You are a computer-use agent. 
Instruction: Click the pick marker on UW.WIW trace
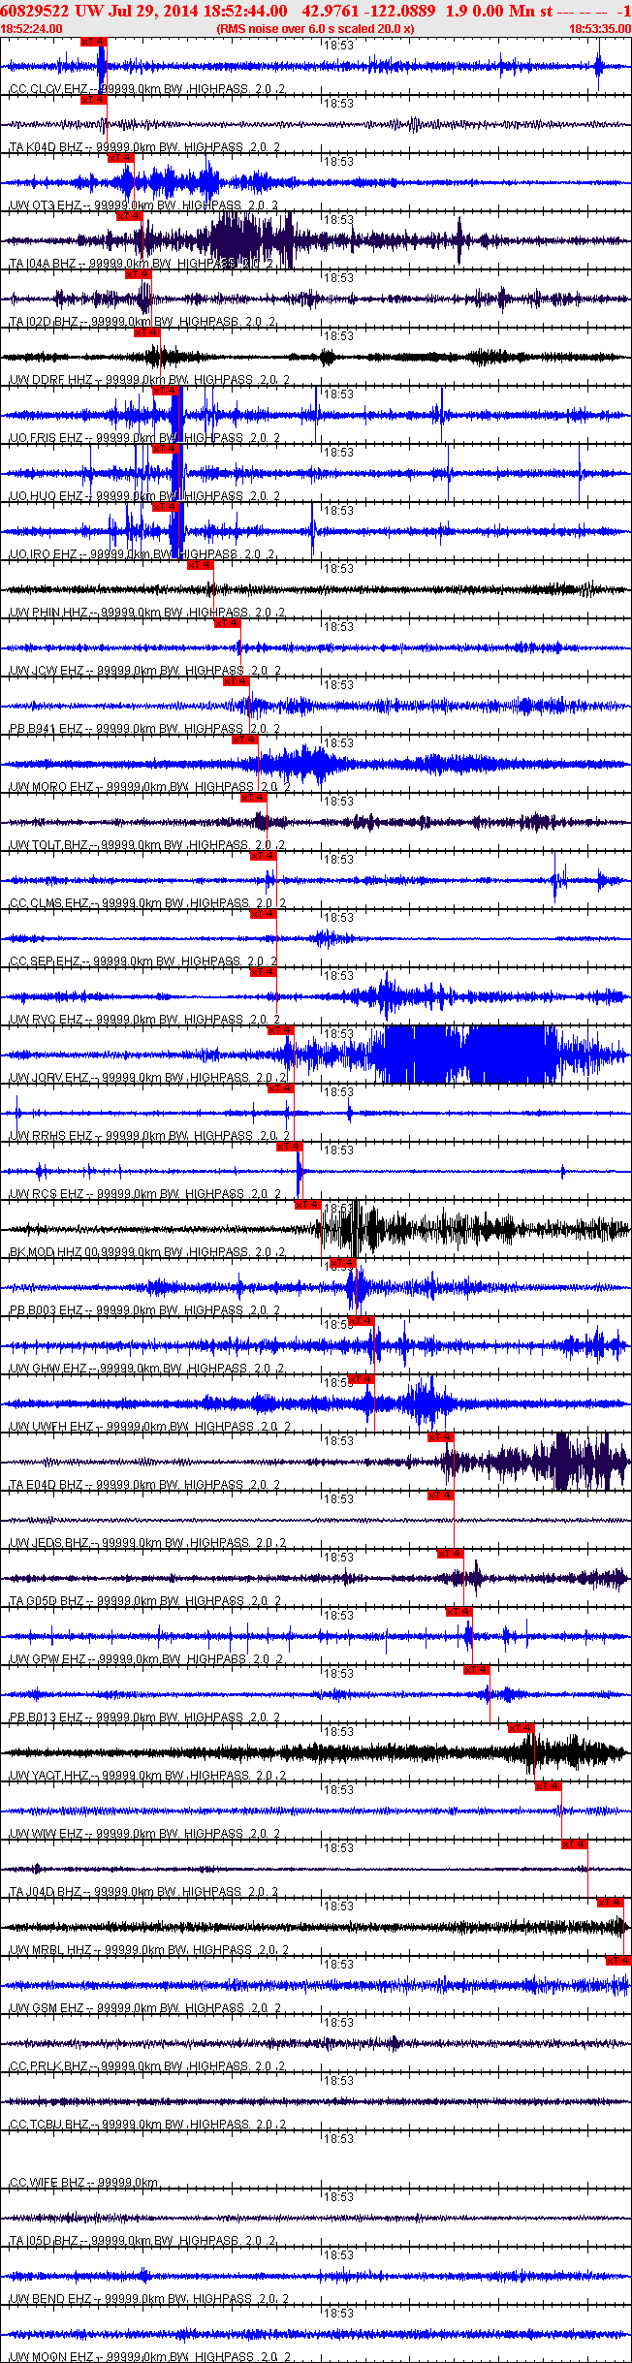(x=549, y=1786)
